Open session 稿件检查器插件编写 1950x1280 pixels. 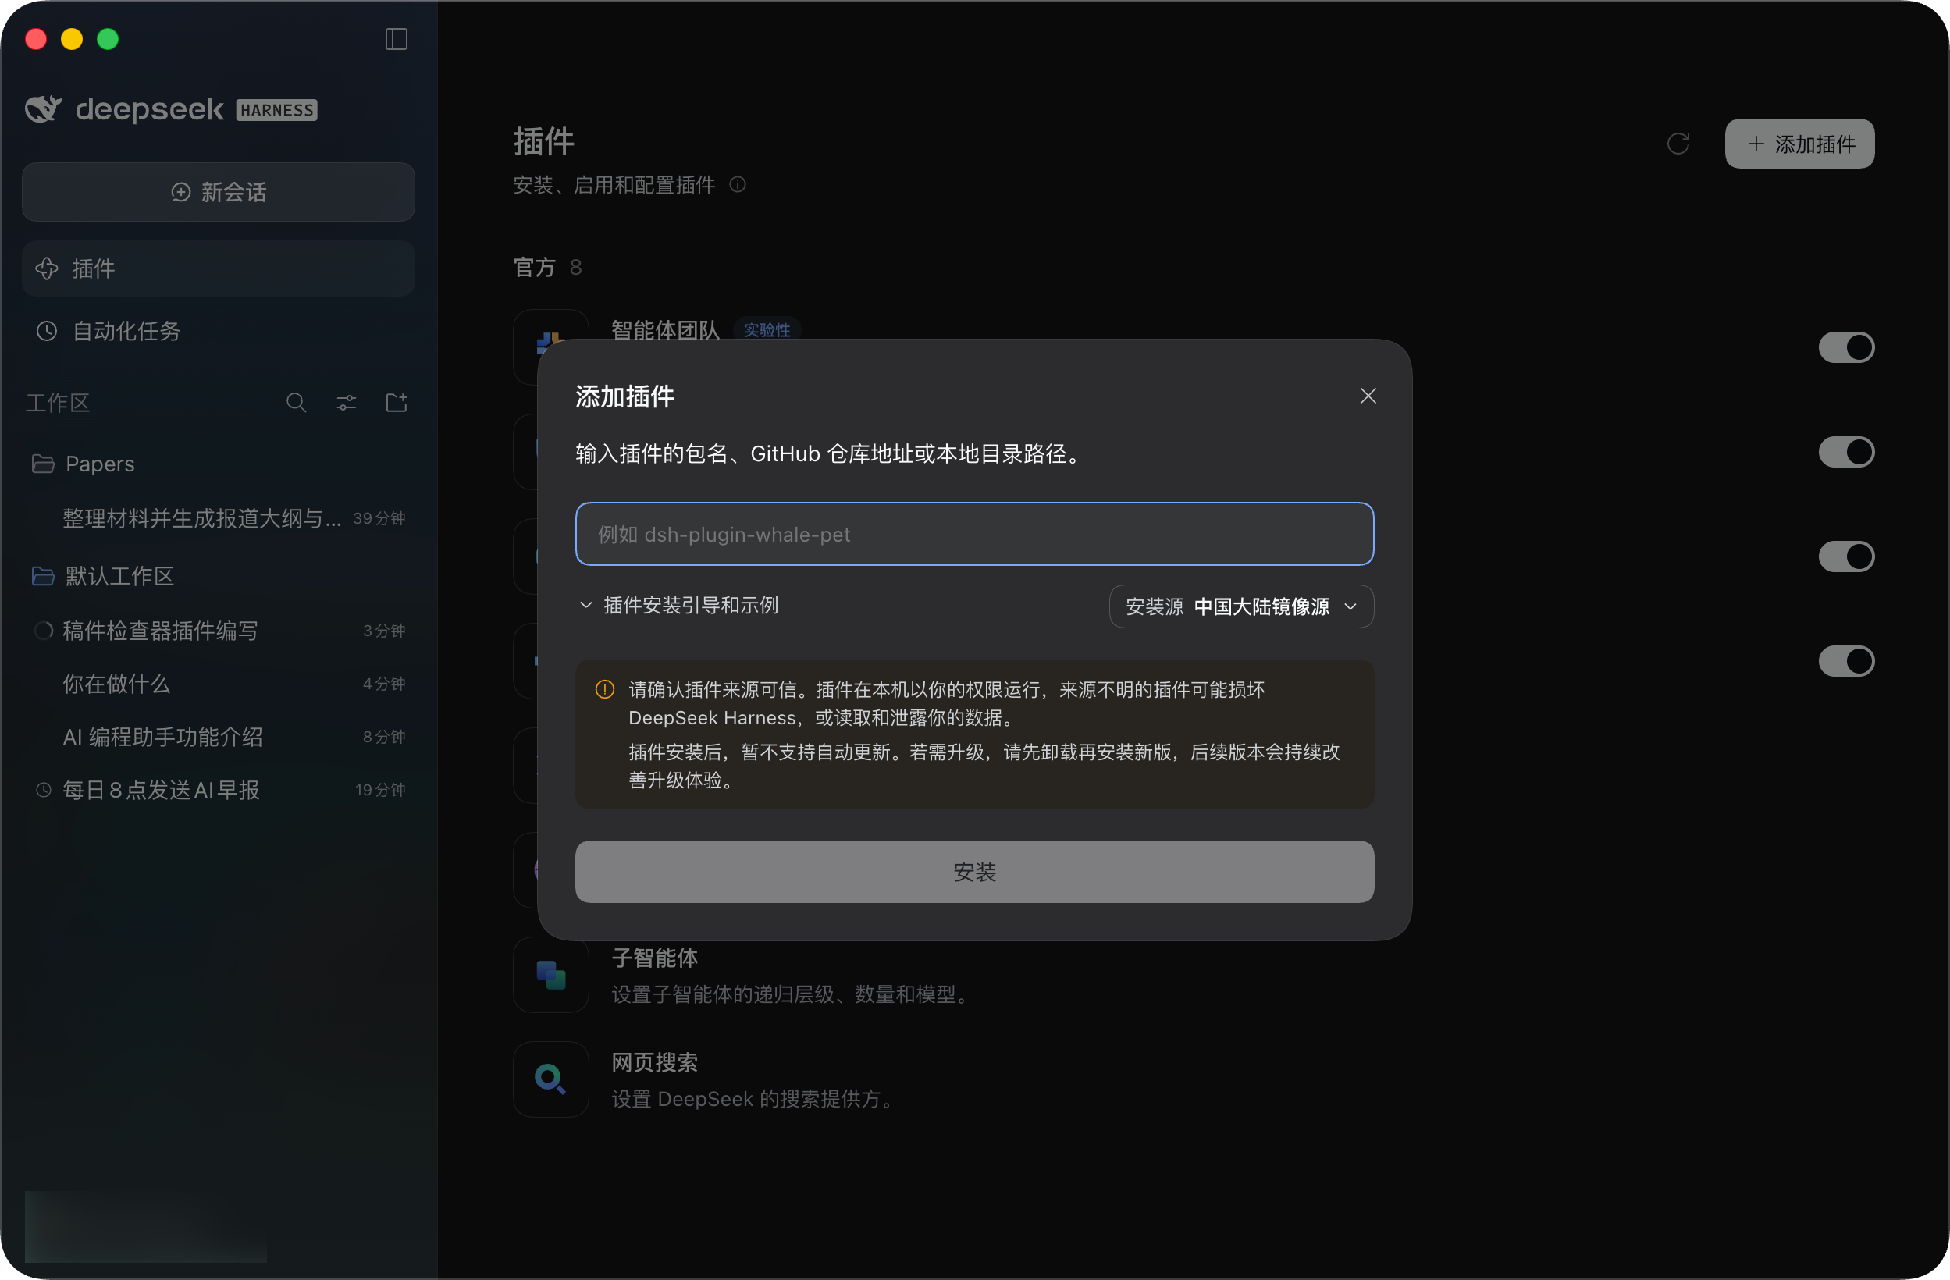tap(218, 631)
